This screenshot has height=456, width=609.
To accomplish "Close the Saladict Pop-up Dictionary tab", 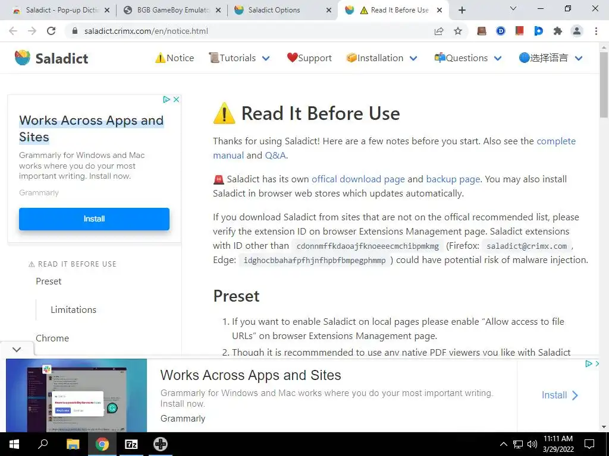I will click(107, 10).
